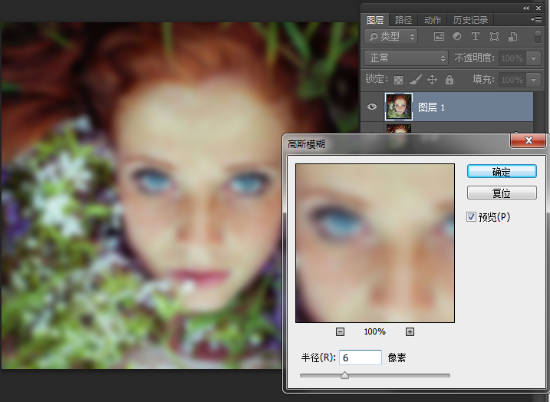
Task: Switch to the 图层 tab
Action: coord(375,20)
